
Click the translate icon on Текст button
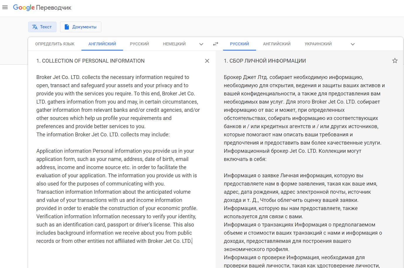point(35,27)
